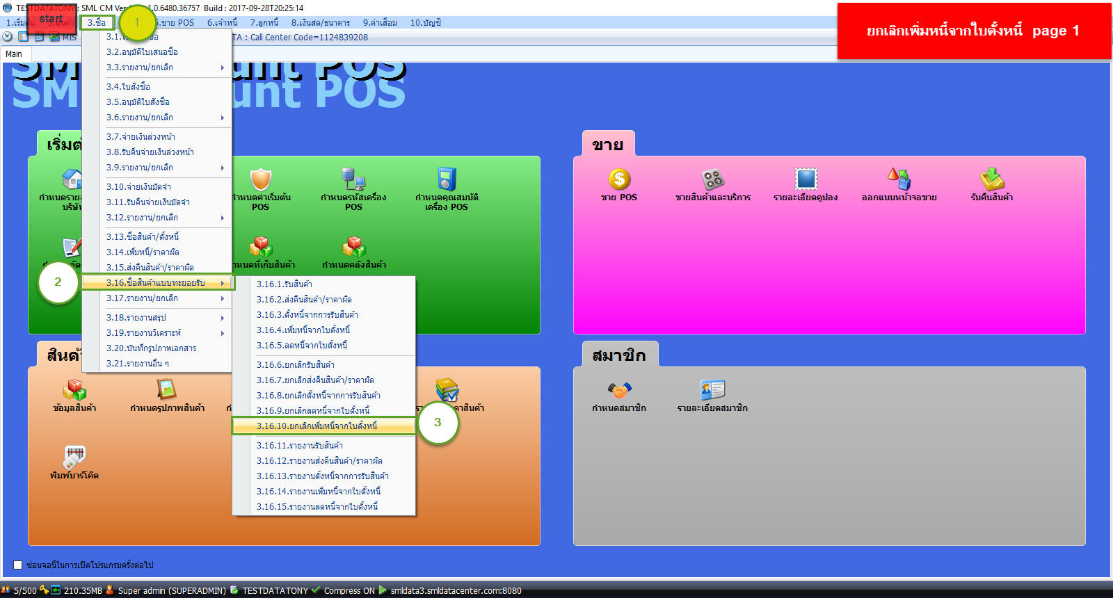Expand submenu 3.17.รายงาน/ยกเลิก
Screen dimensions: 1113x598
click(157, 298)
